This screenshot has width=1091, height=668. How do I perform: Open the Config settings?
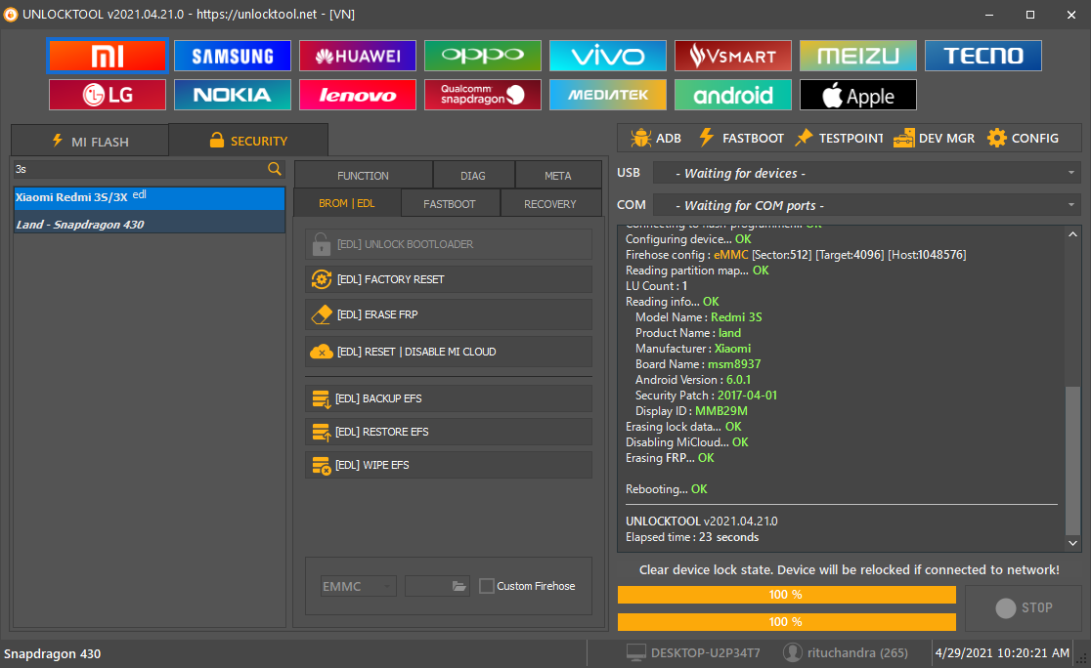click(1023, 138)
